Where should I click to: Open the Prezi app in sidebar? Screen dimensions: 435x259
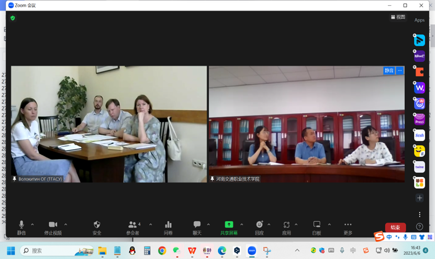click(419, 120)
